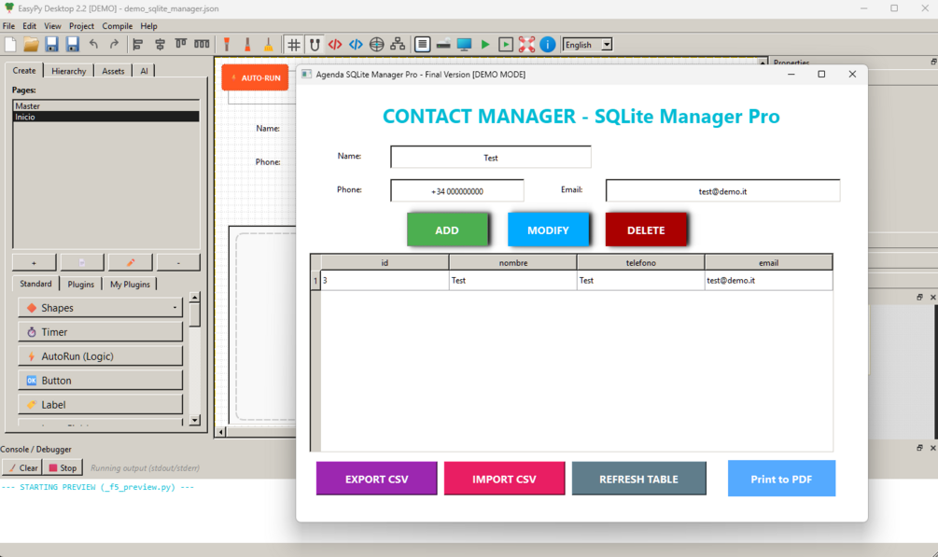Clear the console output
Viewport: 938px width, 557px height.
click(x=22, y=467)
